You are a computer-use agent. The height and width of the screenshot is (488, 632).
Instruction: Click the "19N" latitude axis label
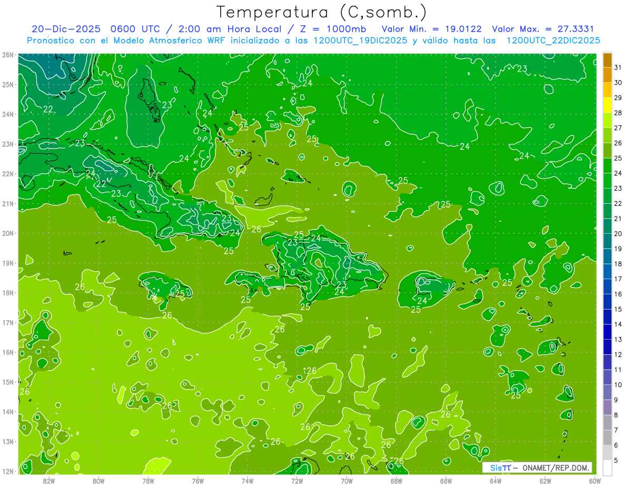[x=7, y=263]
